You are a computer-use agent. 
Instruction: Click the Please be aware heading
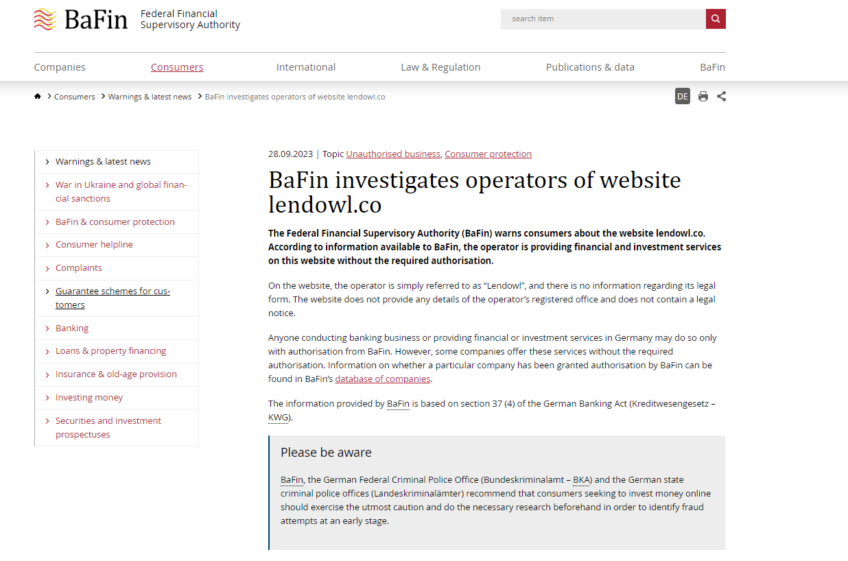[326, 453]
